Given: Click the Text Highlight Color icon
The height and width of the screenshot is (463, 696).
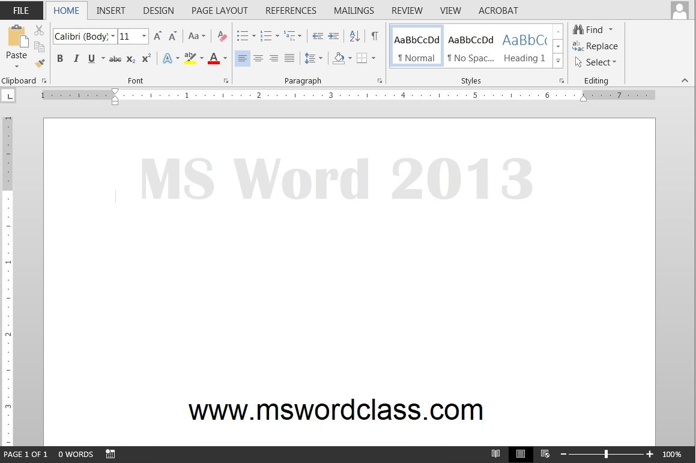Looking at the screenshot, I should [x=190, y=58].
